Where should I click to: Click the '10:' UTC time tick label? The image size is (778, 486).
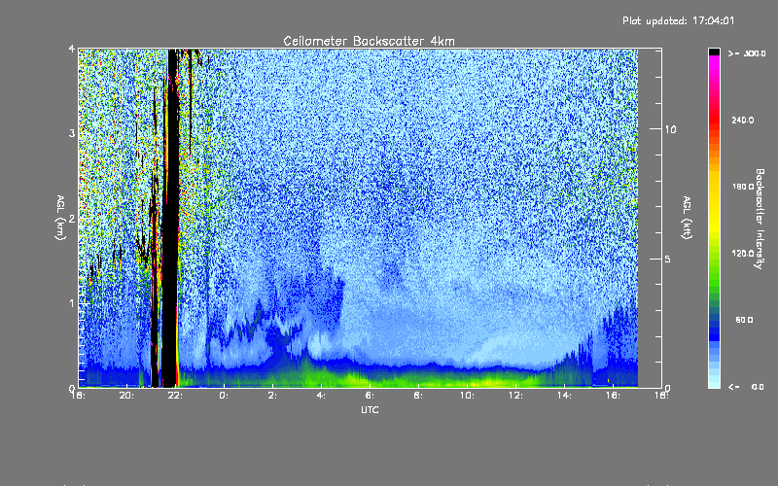tap(467, 396)
